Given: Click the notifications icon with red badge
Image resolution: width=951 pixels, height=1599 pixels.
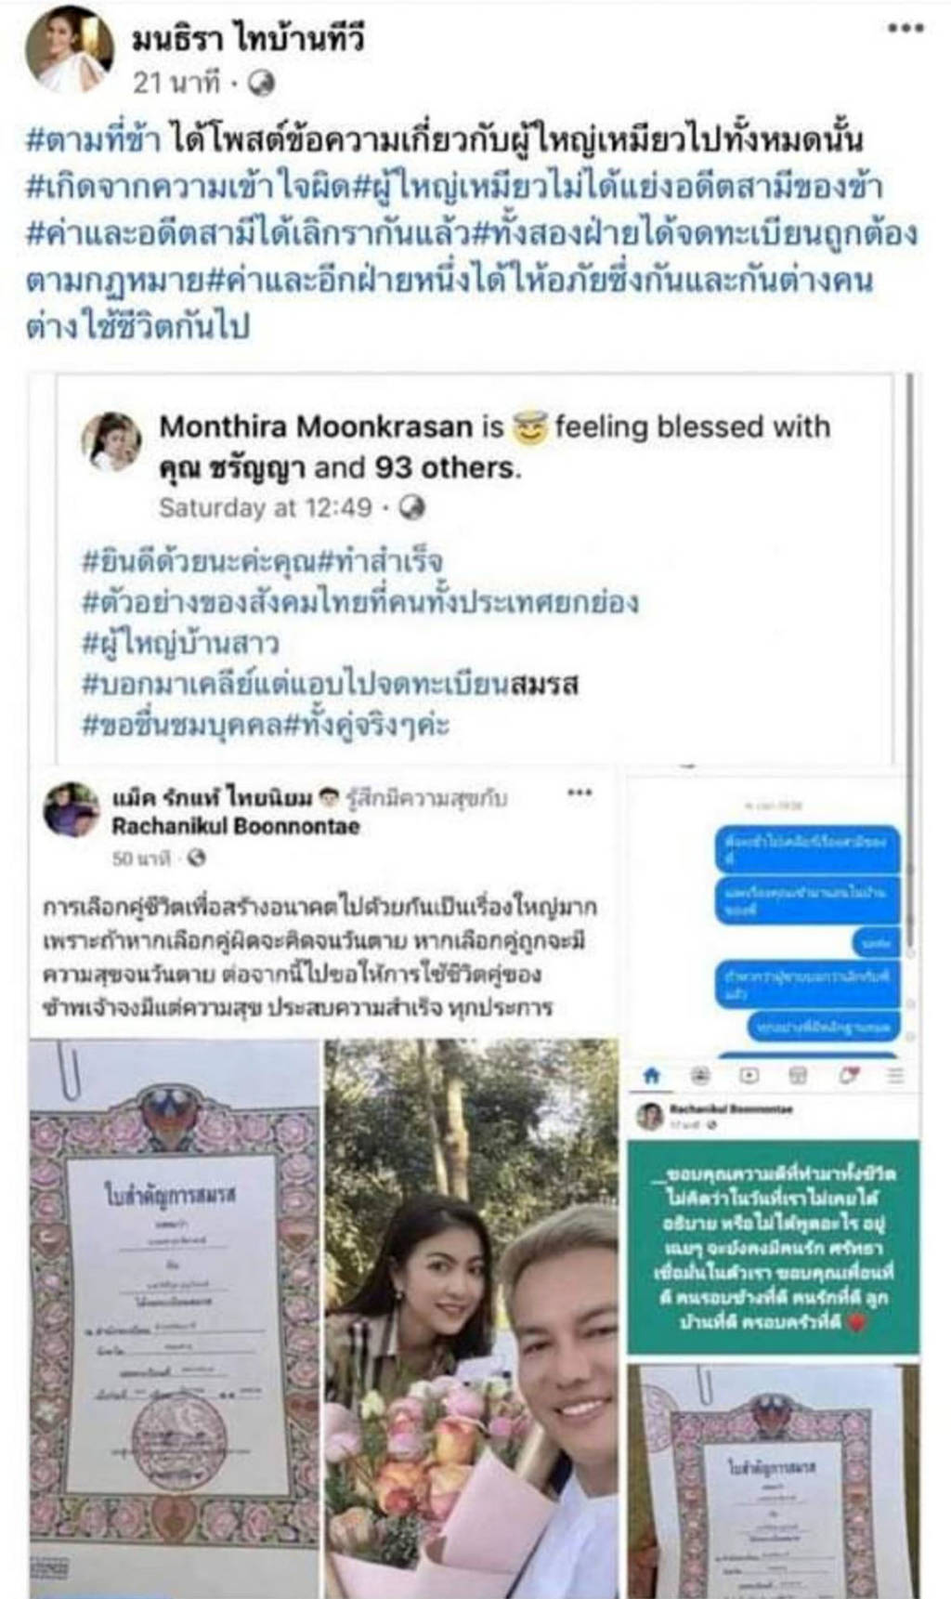Looking at the screenshot, I should (x=848, y=1075).
